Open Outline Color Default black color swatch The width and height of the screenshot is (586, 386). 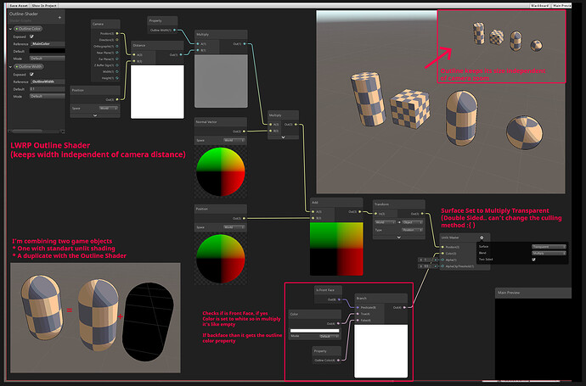(48, 51)
